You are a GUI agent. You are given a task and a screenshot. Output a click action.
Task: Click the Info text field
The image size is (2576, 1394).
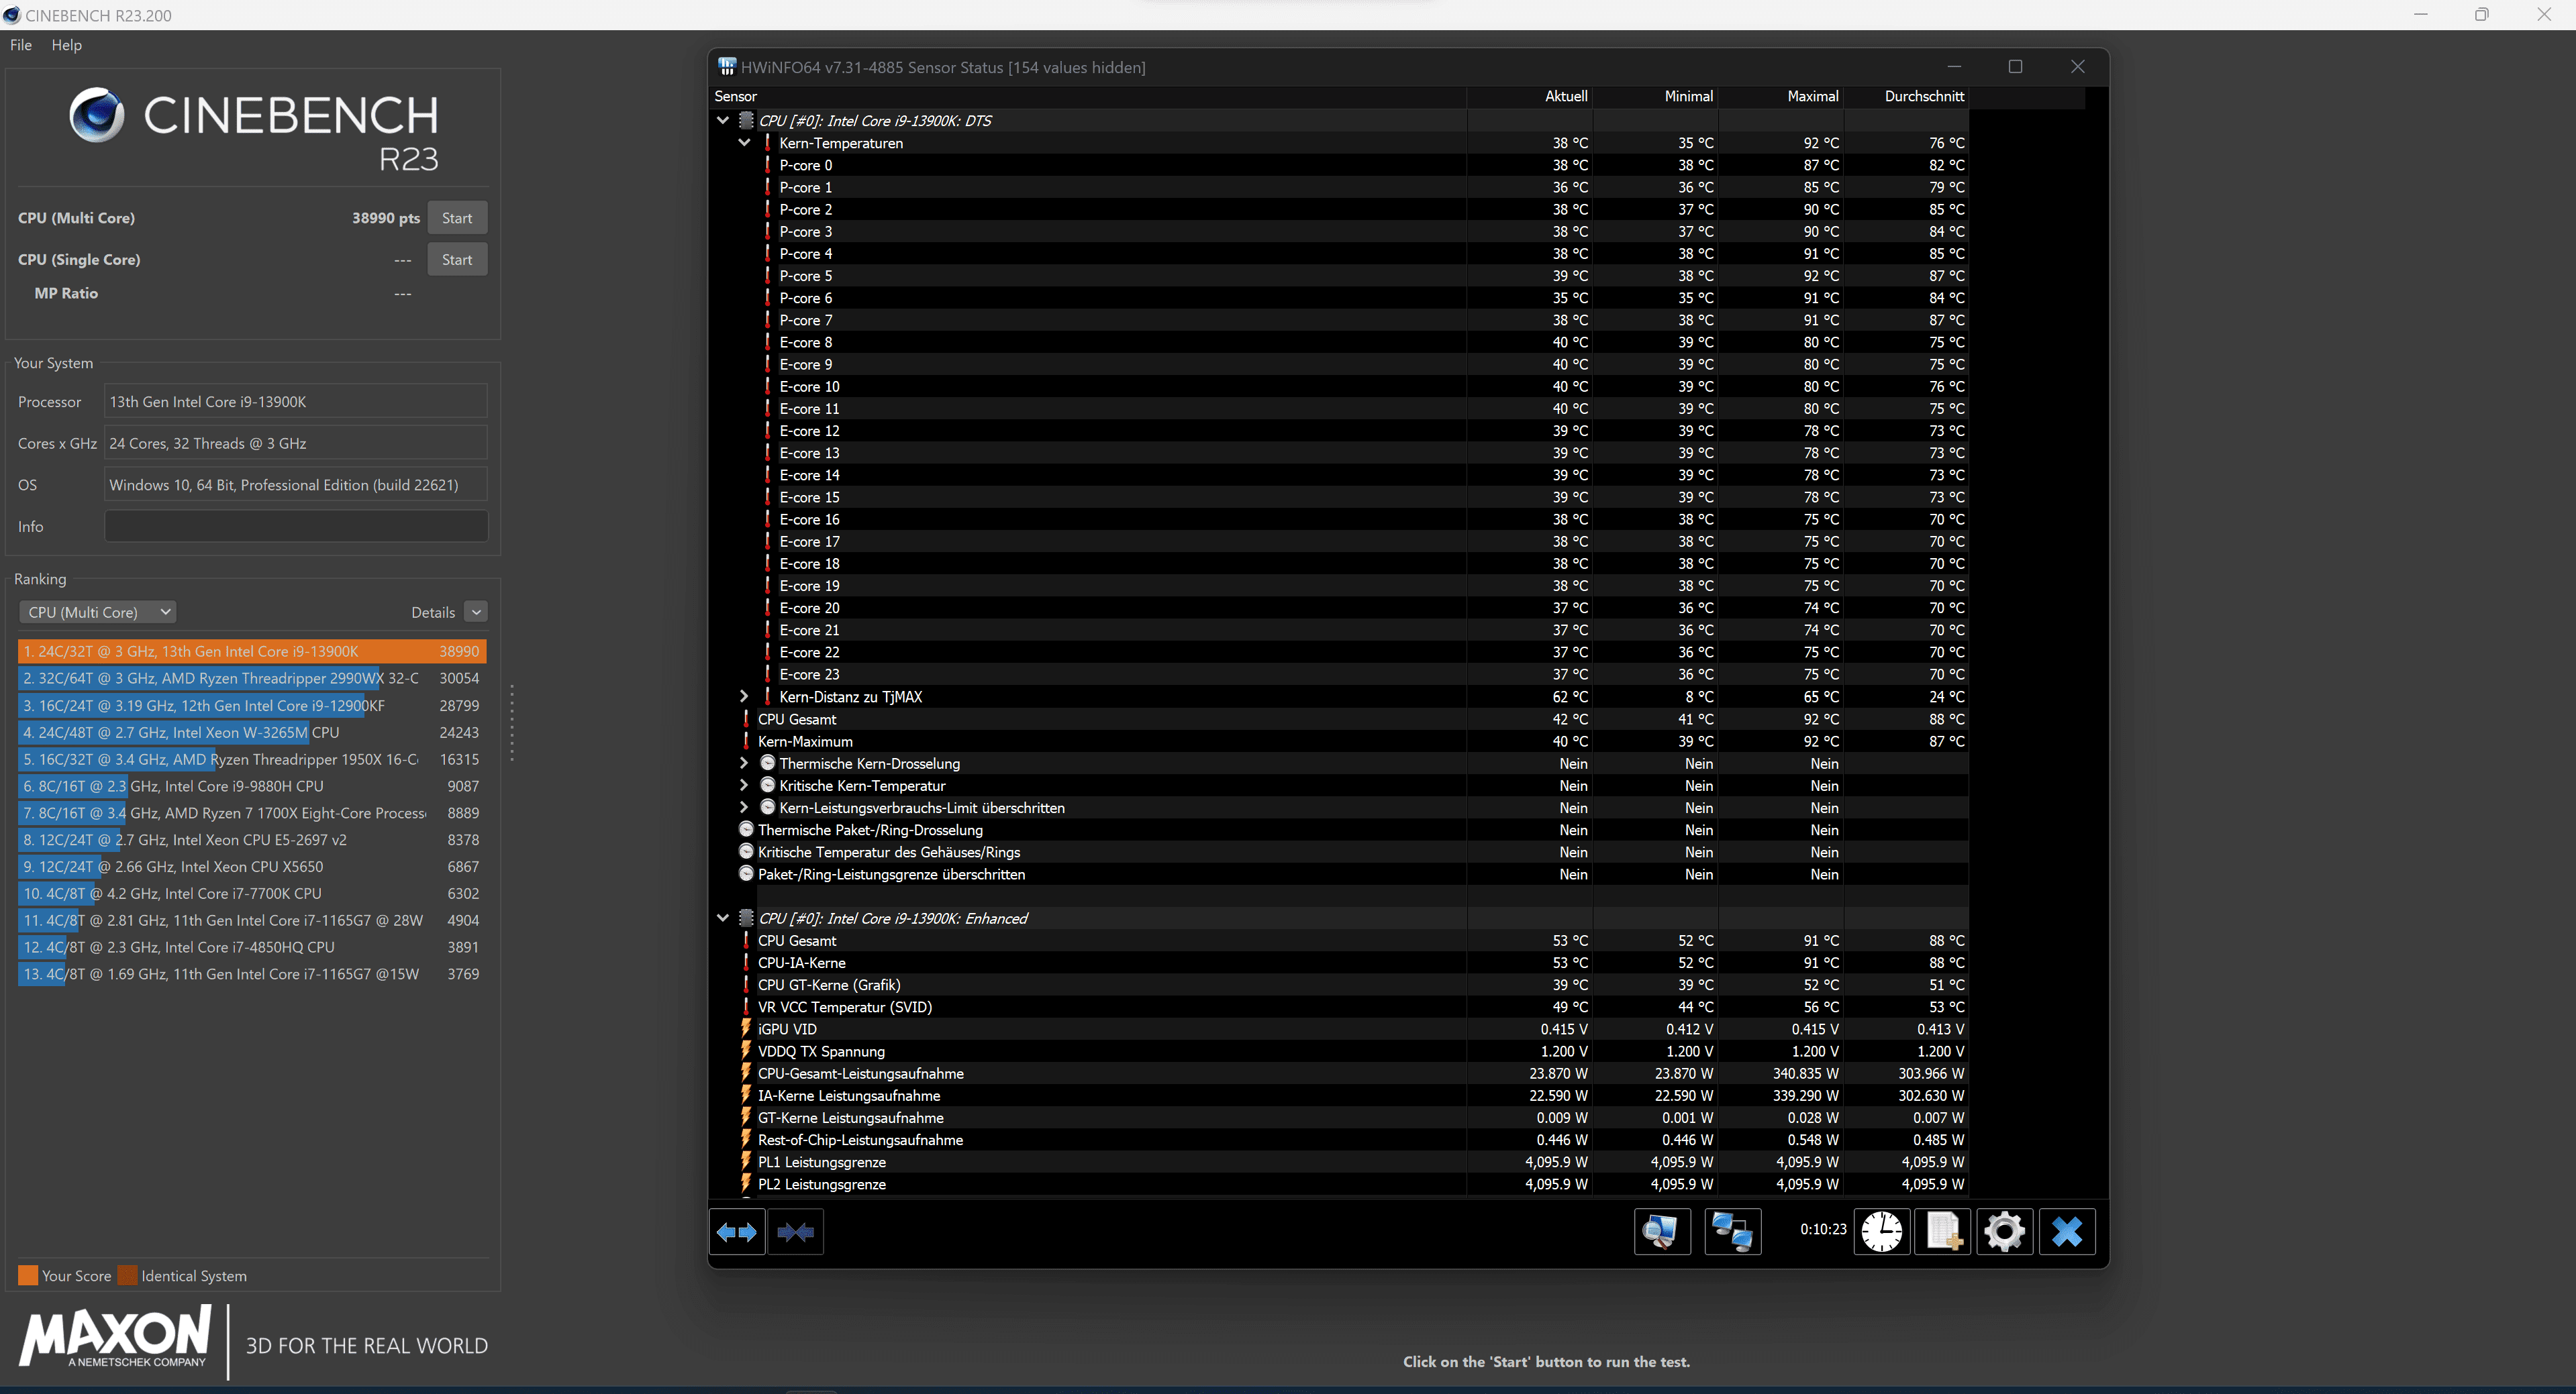point(296,527)
